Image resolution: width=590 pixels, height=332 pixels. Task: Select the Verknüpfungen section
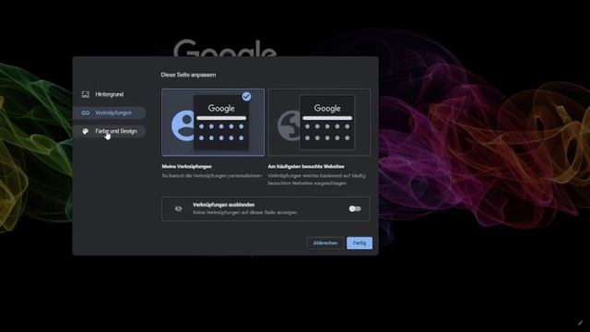pyautogui.click(x=109, y=113)
